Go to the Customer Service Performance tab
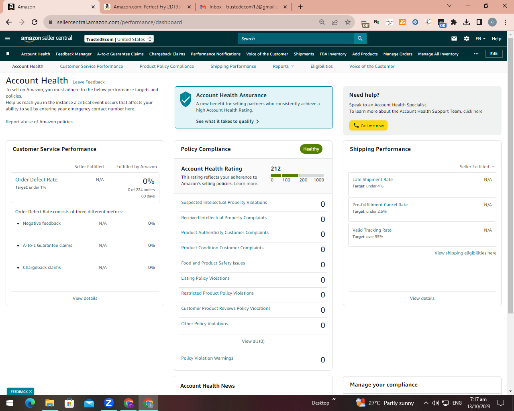514x411 pixels. point(92,66)
